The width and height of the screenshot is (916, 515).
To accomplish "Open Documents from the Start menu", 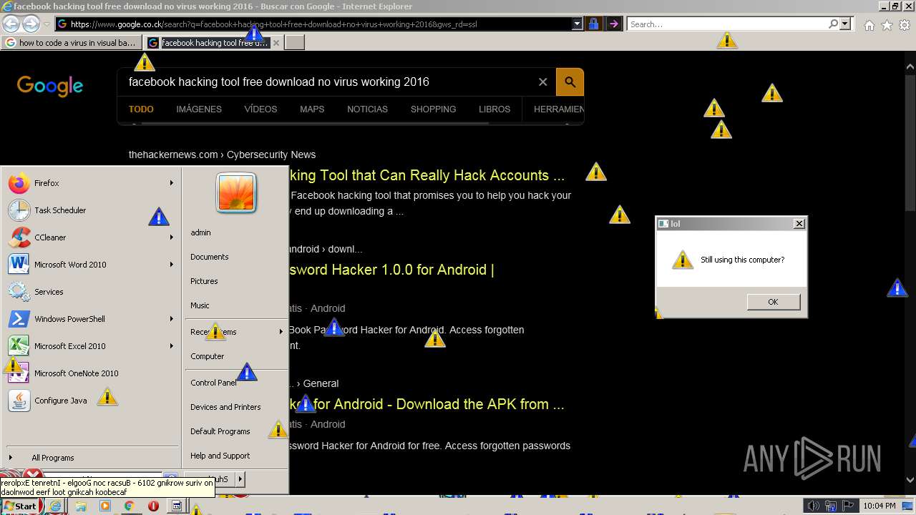I will tap(210, 257).
